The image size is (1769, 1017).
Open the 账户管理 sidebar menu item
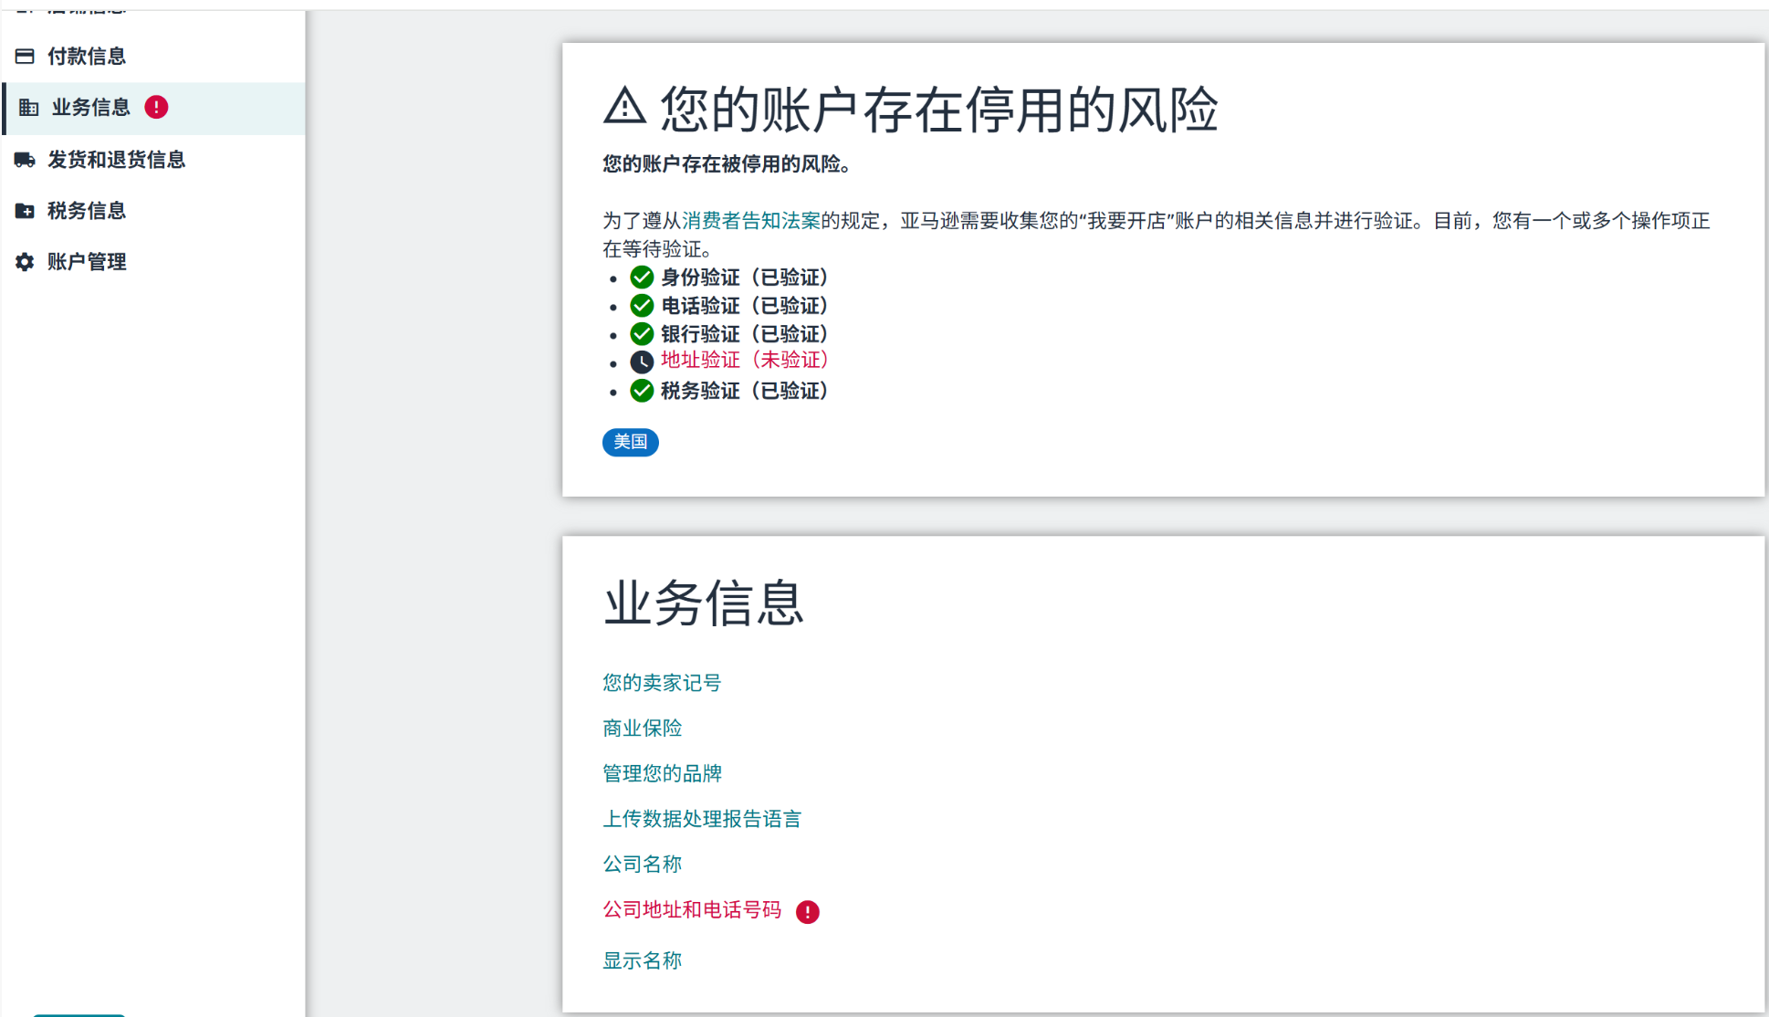[87, 262]
